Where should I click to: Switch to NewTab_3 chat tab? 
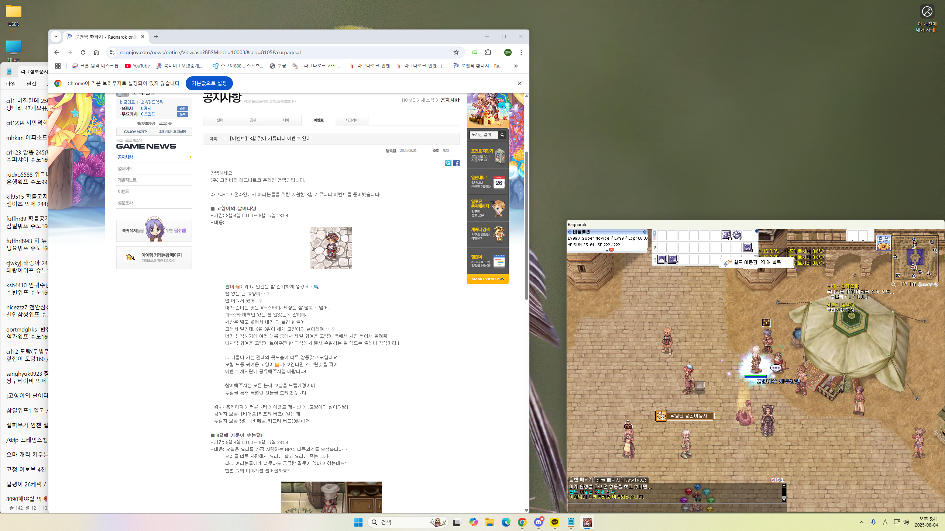click(635, 480)
